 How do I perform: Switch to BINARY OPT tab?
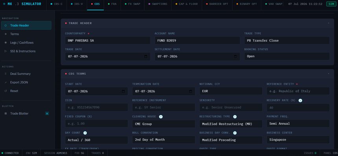[246, 4]
